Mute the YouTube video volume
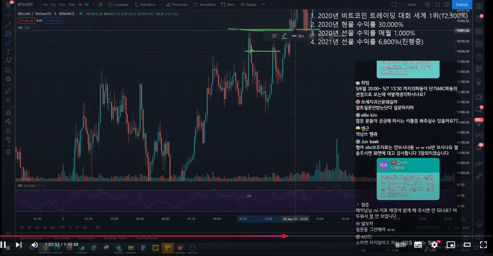 click(35, 245)
